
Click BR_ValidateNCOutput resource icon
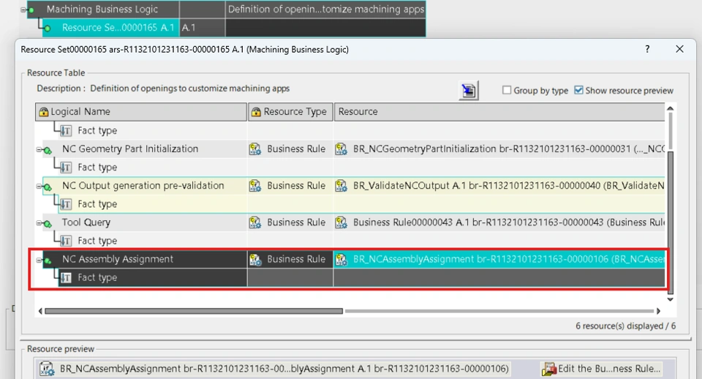click(x=341, y=186)
